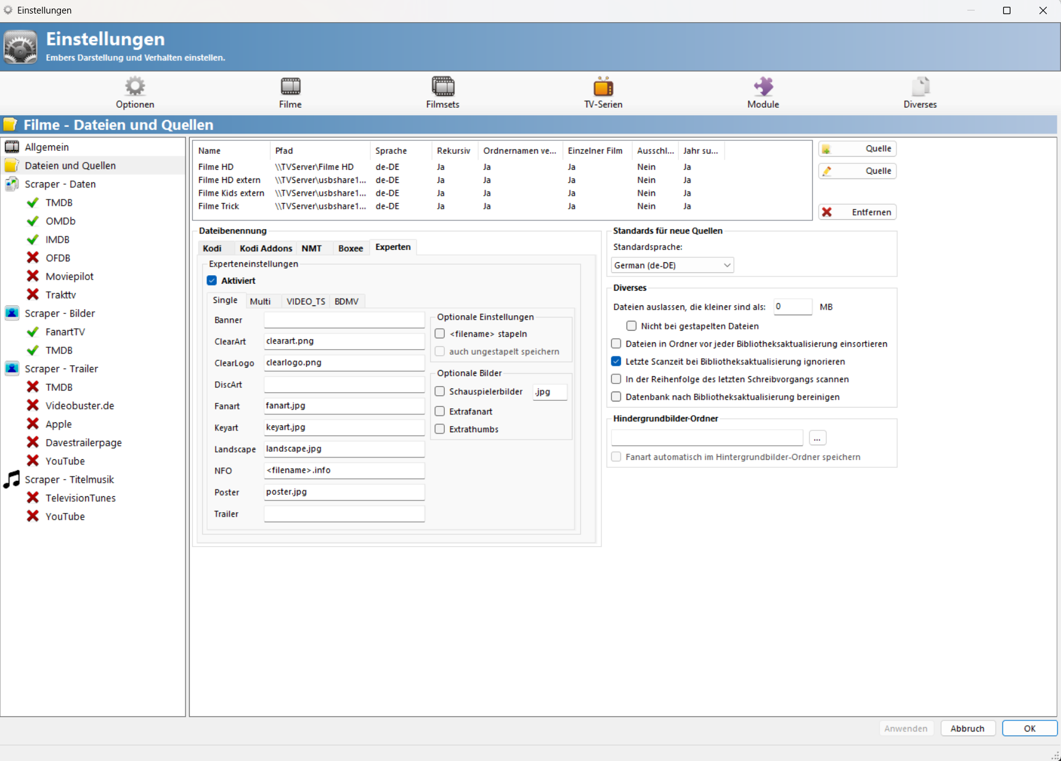1061x761 pixels.
Task: Click the Abbruch button
Action: click(967, 728)
